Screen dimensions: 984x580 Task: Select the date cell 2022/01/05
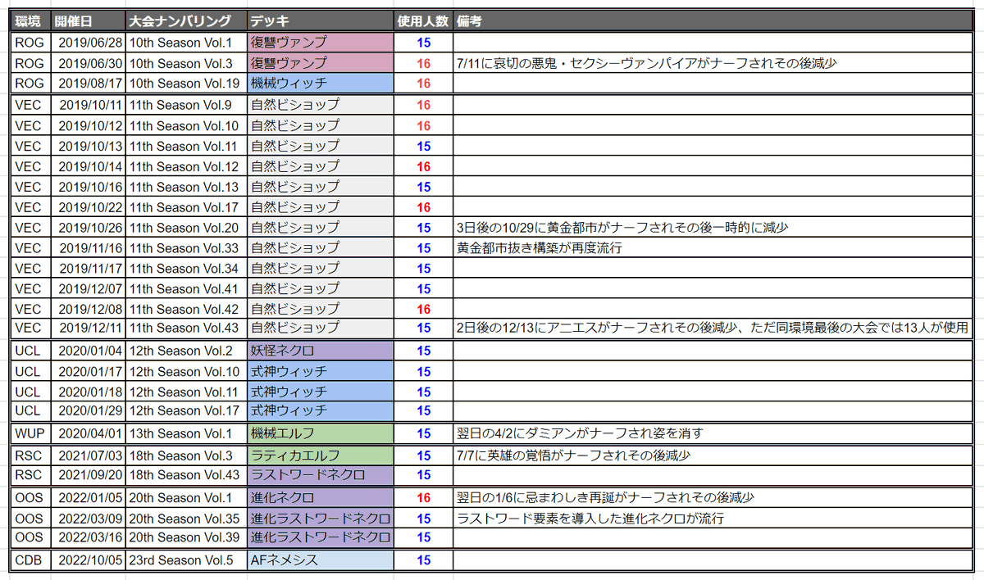89,498
